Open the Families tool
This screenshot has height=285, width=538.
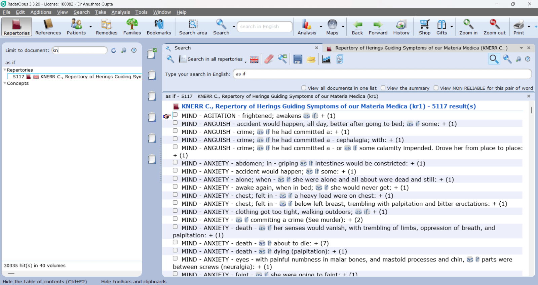pyautogui.click(x=132, y=27)
